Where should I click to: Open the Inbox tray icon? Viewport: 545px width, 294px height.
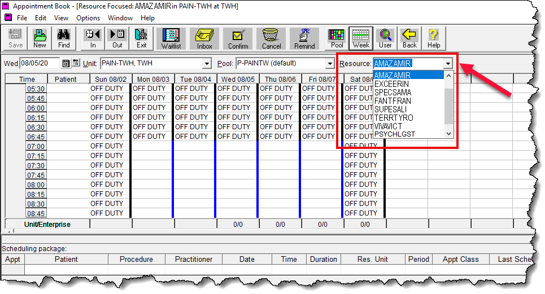tap(204, 38)
